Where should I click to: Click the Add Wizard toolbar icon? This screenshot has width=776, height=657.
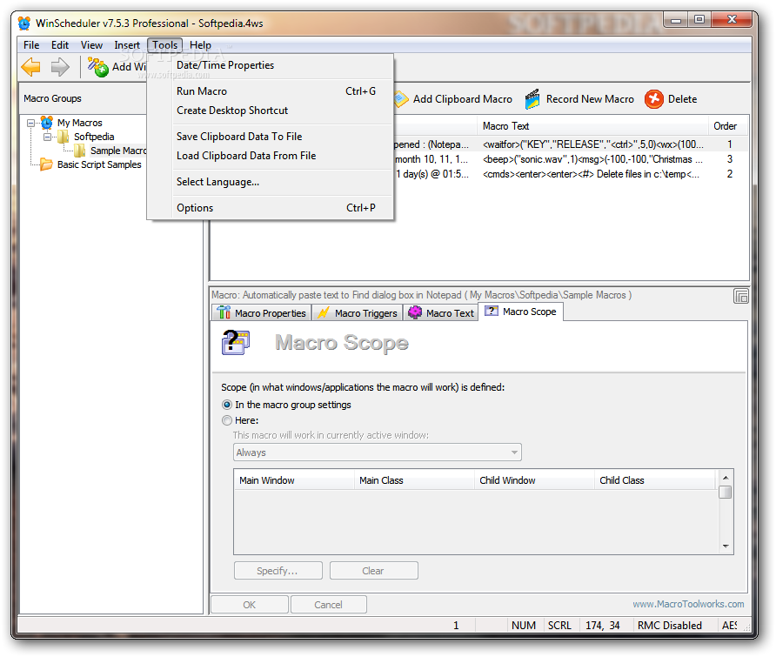point(98,67)
